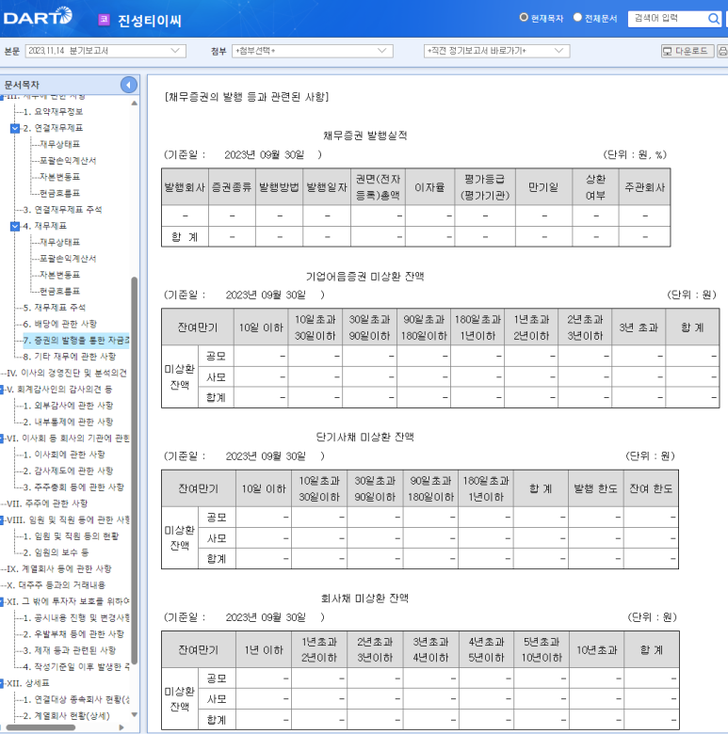Viewport: 728px width, 734px height.
Task: Click the purple KOSDAQ market badge icon
Action: coord(104,20)
